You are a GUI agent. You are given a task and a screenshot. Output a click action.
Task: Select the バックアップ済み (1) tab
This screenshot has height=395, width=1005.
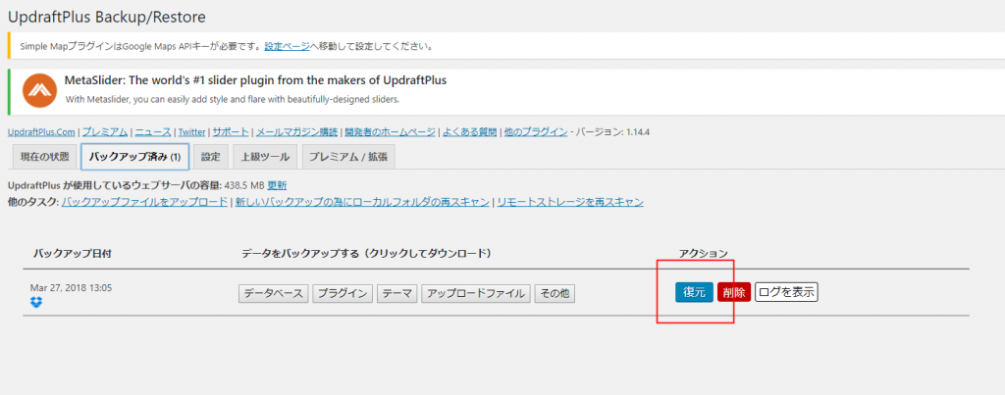tap(135, 157)
